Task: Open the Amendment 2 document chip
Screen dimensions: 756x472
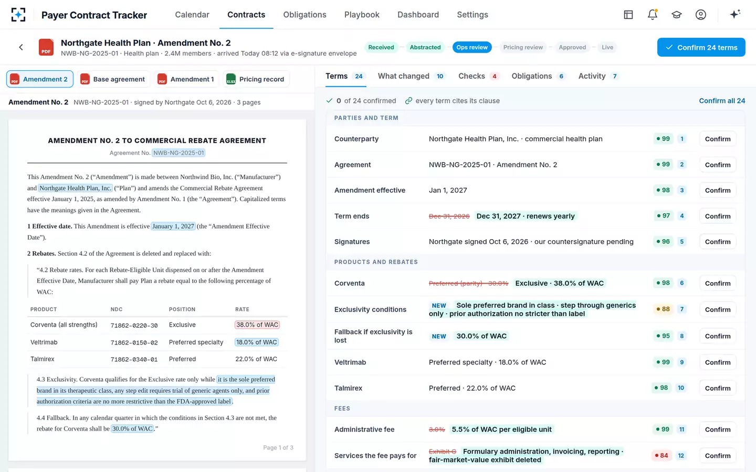Action: (x=40, y=79)
